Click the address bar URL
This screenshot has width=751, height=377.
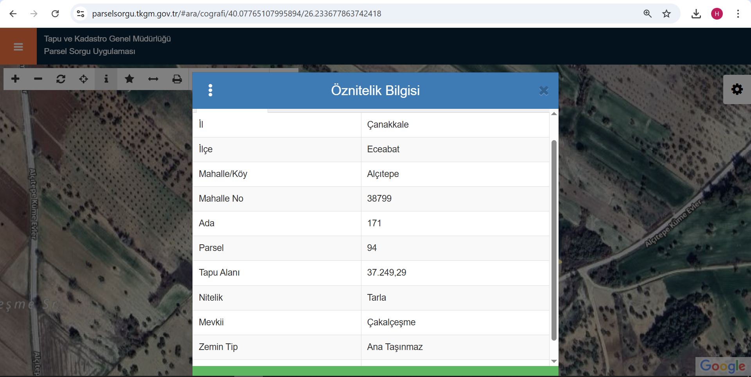click(236, 14)
